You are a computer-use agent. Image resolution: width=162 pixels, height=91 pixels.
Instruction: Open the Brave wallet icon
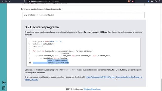156,1
